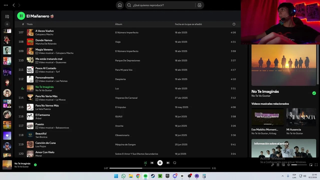
Task: Select track A Veces Vuelvo
Action: (44, 31)
